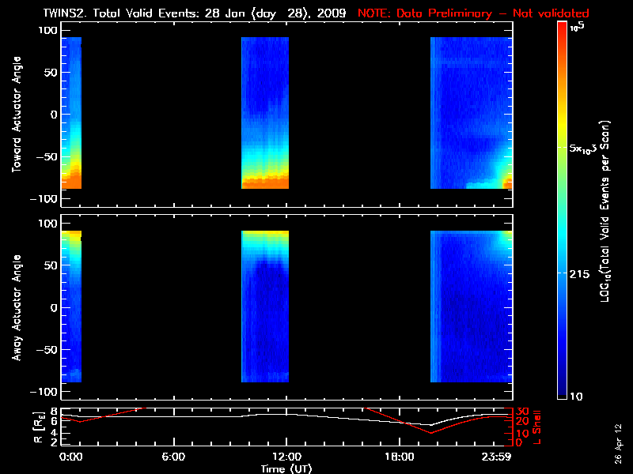Click the 'Away Actuator Angle' axis label
Screen dimensions: 633x474
pos(16,307)
